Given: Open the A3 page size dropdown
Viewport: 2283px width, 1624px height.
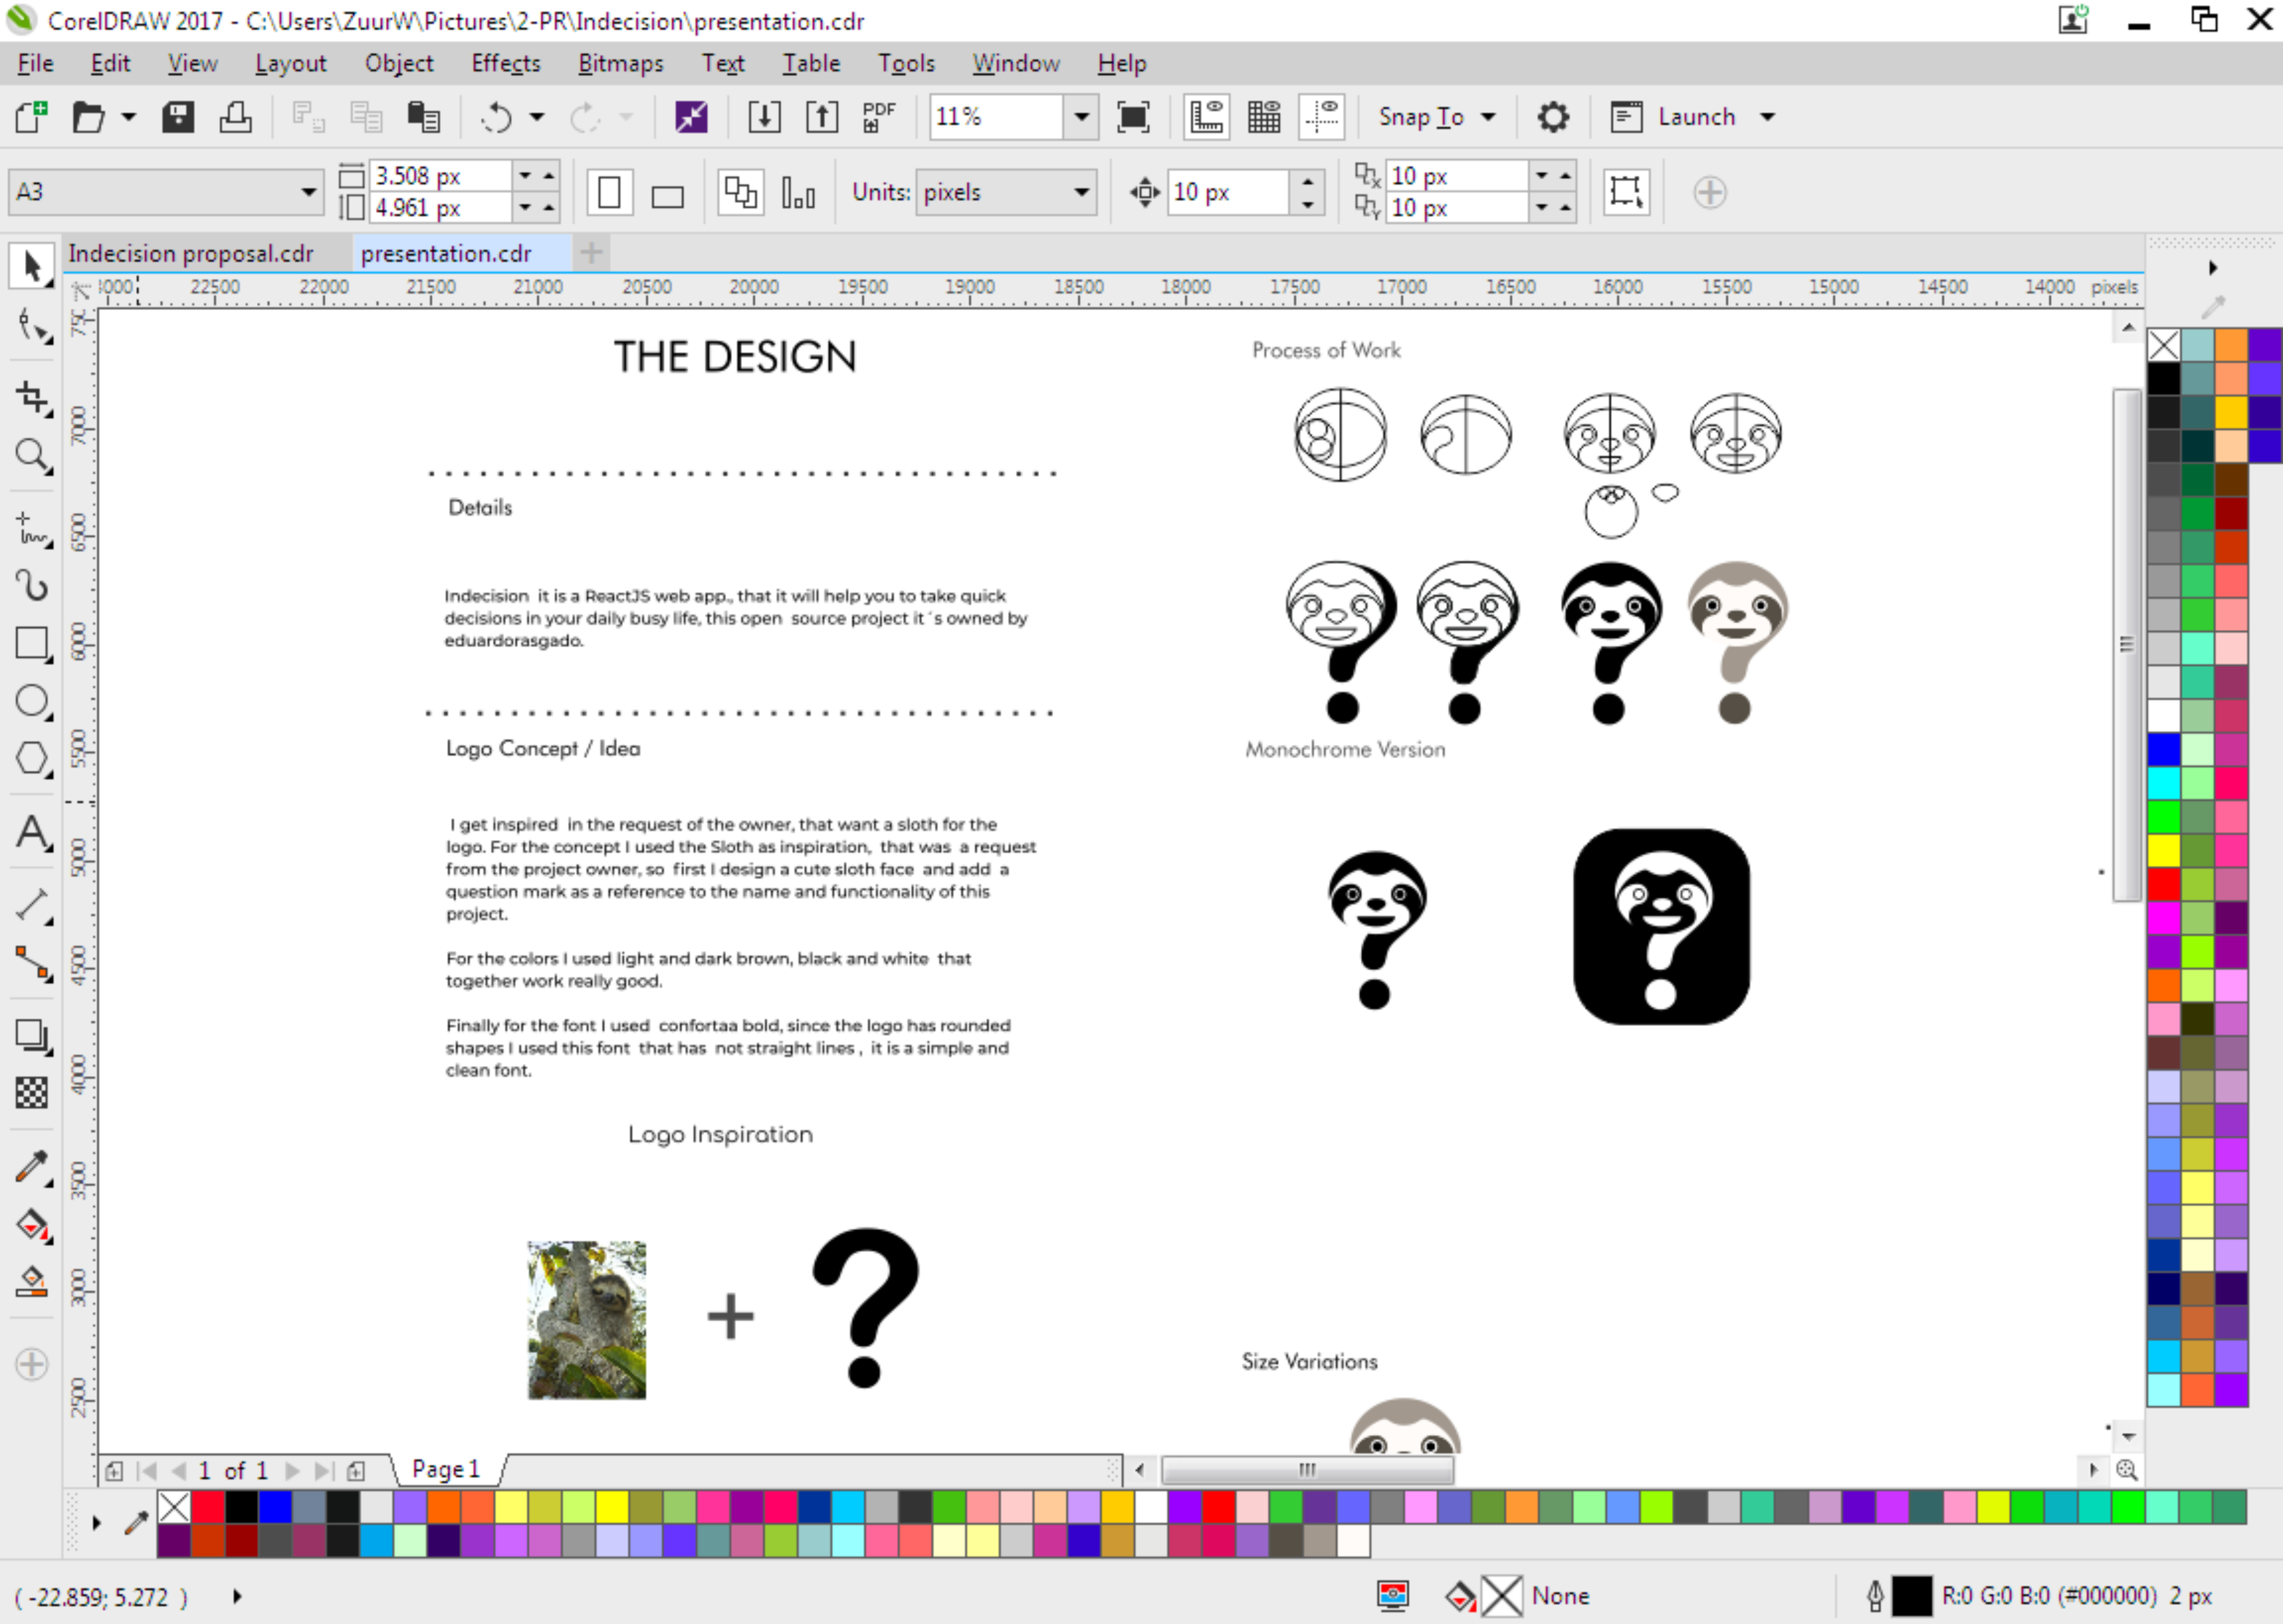Looking at the screenshot, I should point(308,192).
